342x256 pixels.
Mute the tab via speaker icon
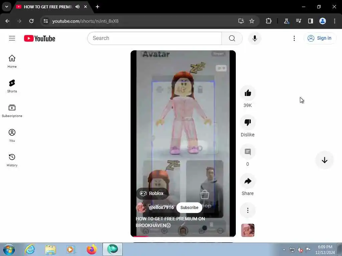[77, 7]
